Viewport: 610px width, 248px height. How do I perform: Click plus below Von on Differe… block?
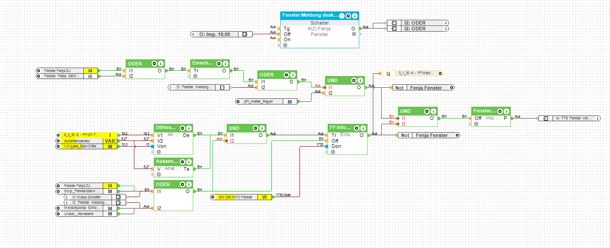click(159, 151)
